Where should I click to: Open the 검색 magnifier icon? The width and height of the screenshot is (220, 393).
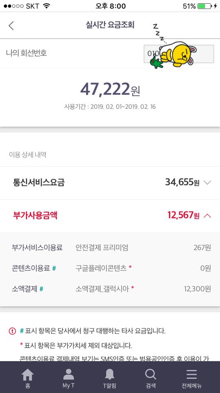[151, 375]
